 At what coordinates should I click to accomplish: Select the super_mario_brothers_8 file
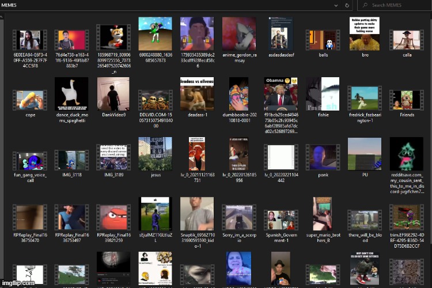(323, 214)
